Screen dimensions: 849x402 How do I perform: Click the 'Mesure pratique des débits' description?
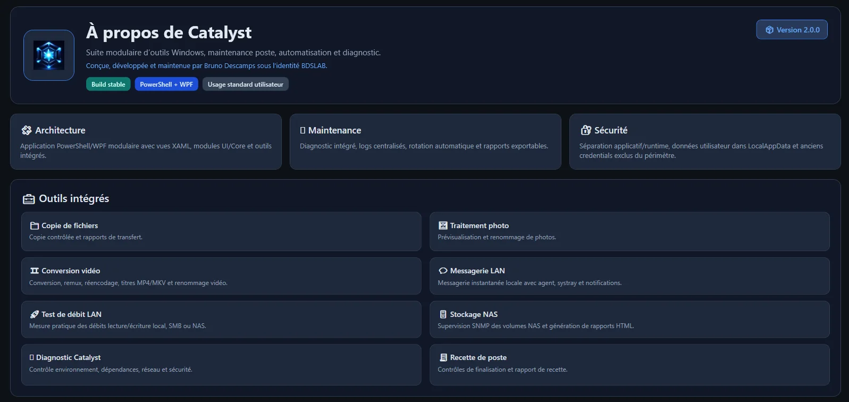click(117, 326)
